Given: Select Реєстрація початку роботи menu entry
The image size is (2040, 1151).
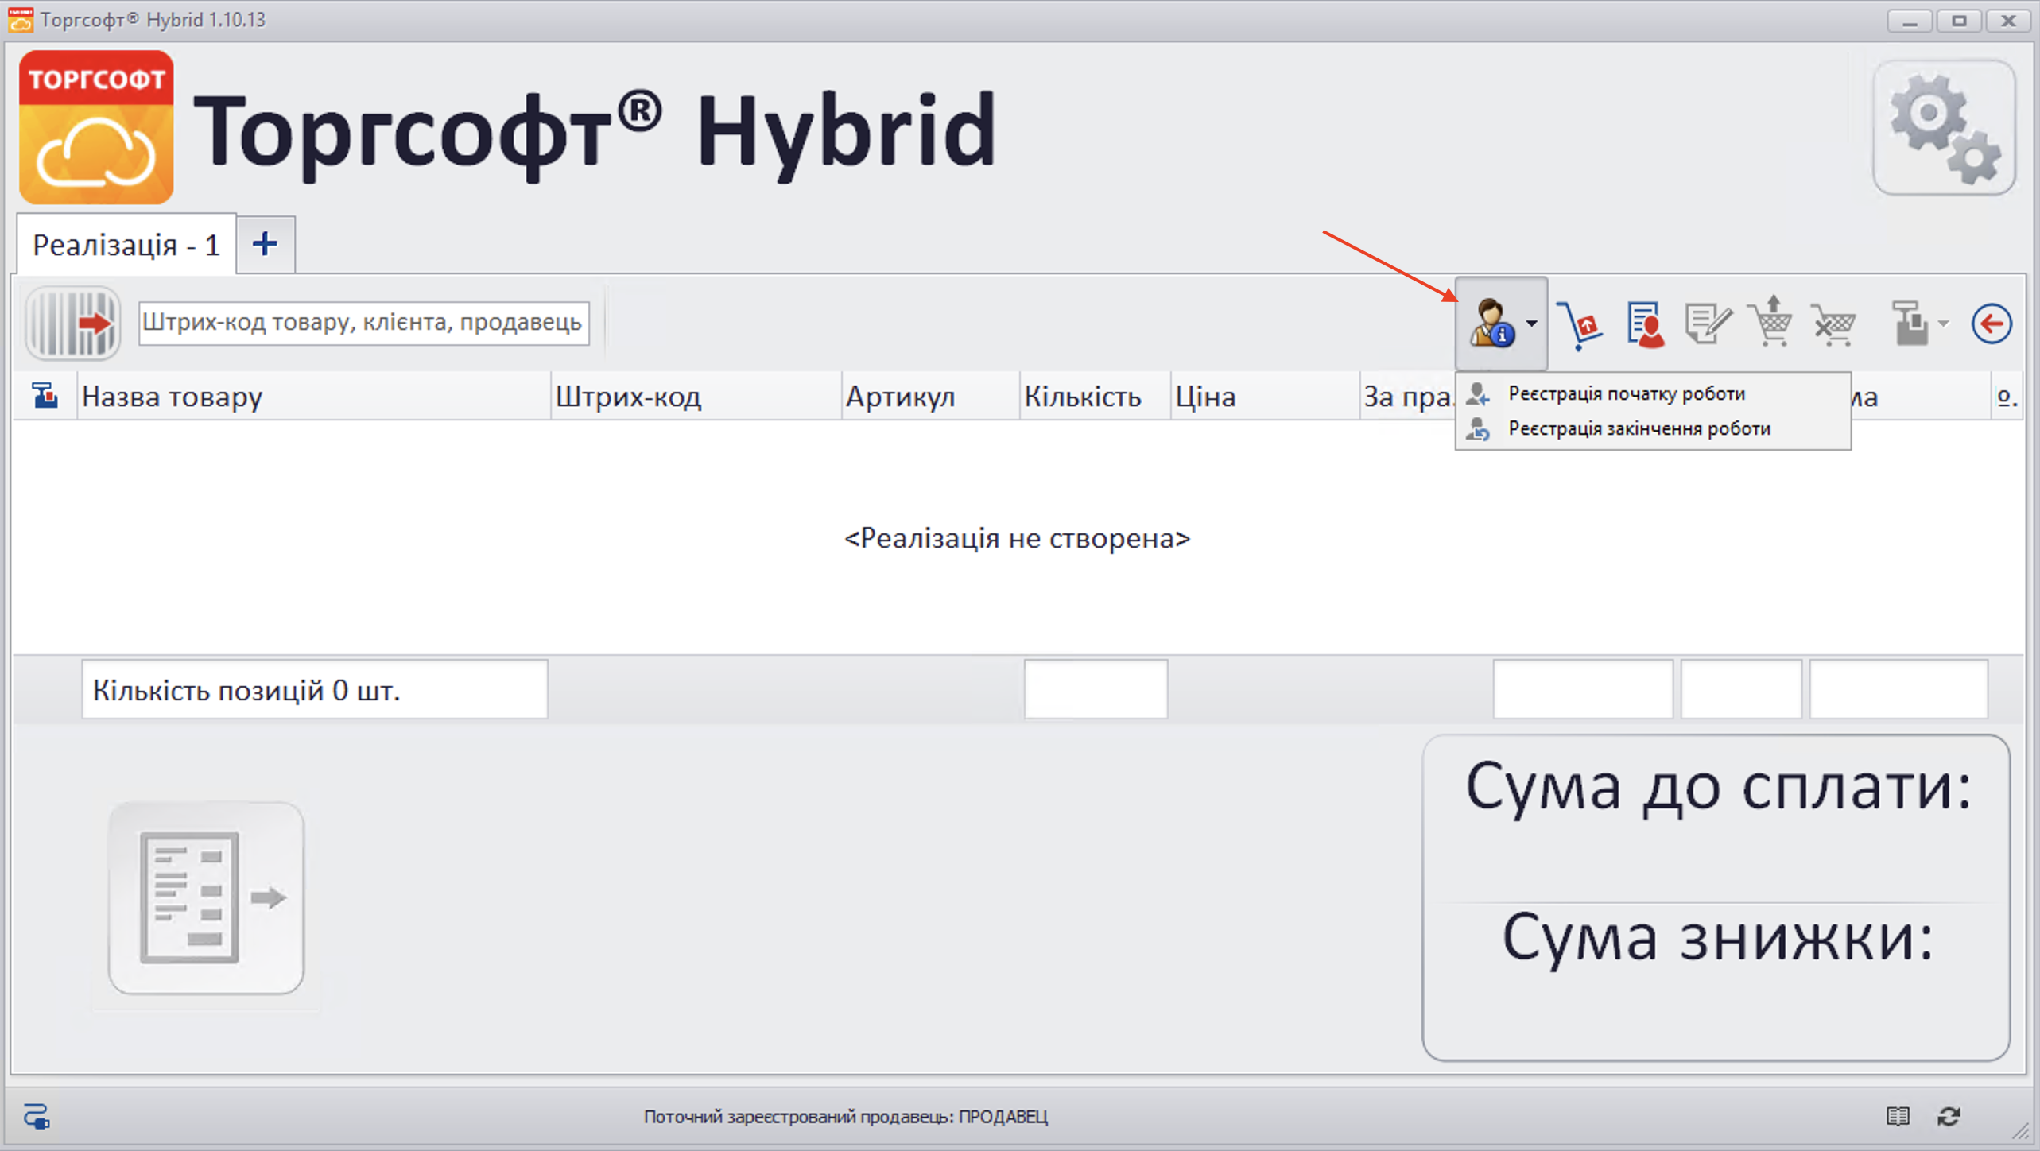Looking at the screenshot, I should (x=1624, y=393).
